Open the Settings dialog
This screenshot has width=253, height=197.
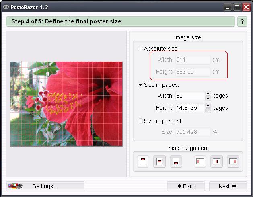pyautogui.click(x=45, y=186)
